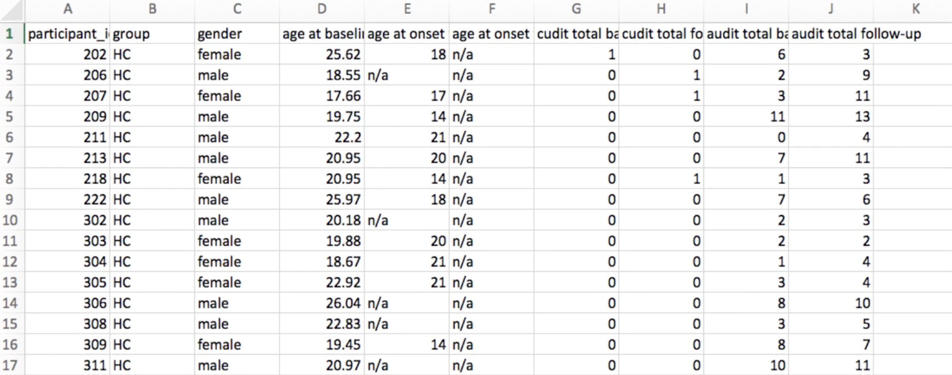Select the female cell in row 8

click(x=237, y=179)
